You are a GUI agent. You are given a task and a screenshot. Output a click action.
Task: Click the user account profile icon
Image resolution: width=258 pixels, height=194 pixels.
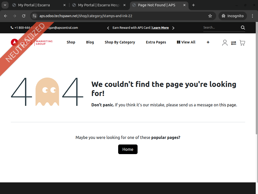tap(225, 43)
